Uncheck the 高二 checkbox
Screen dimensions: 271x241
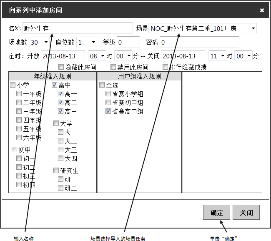pos(61,102)
